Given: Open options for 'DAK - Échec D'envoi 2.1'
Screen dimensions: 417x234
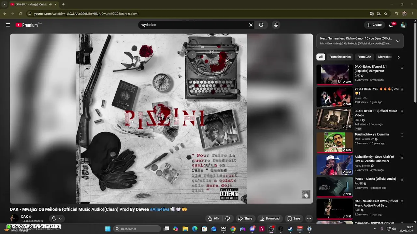Looking at the screenshot, I should tap(402, 67).
